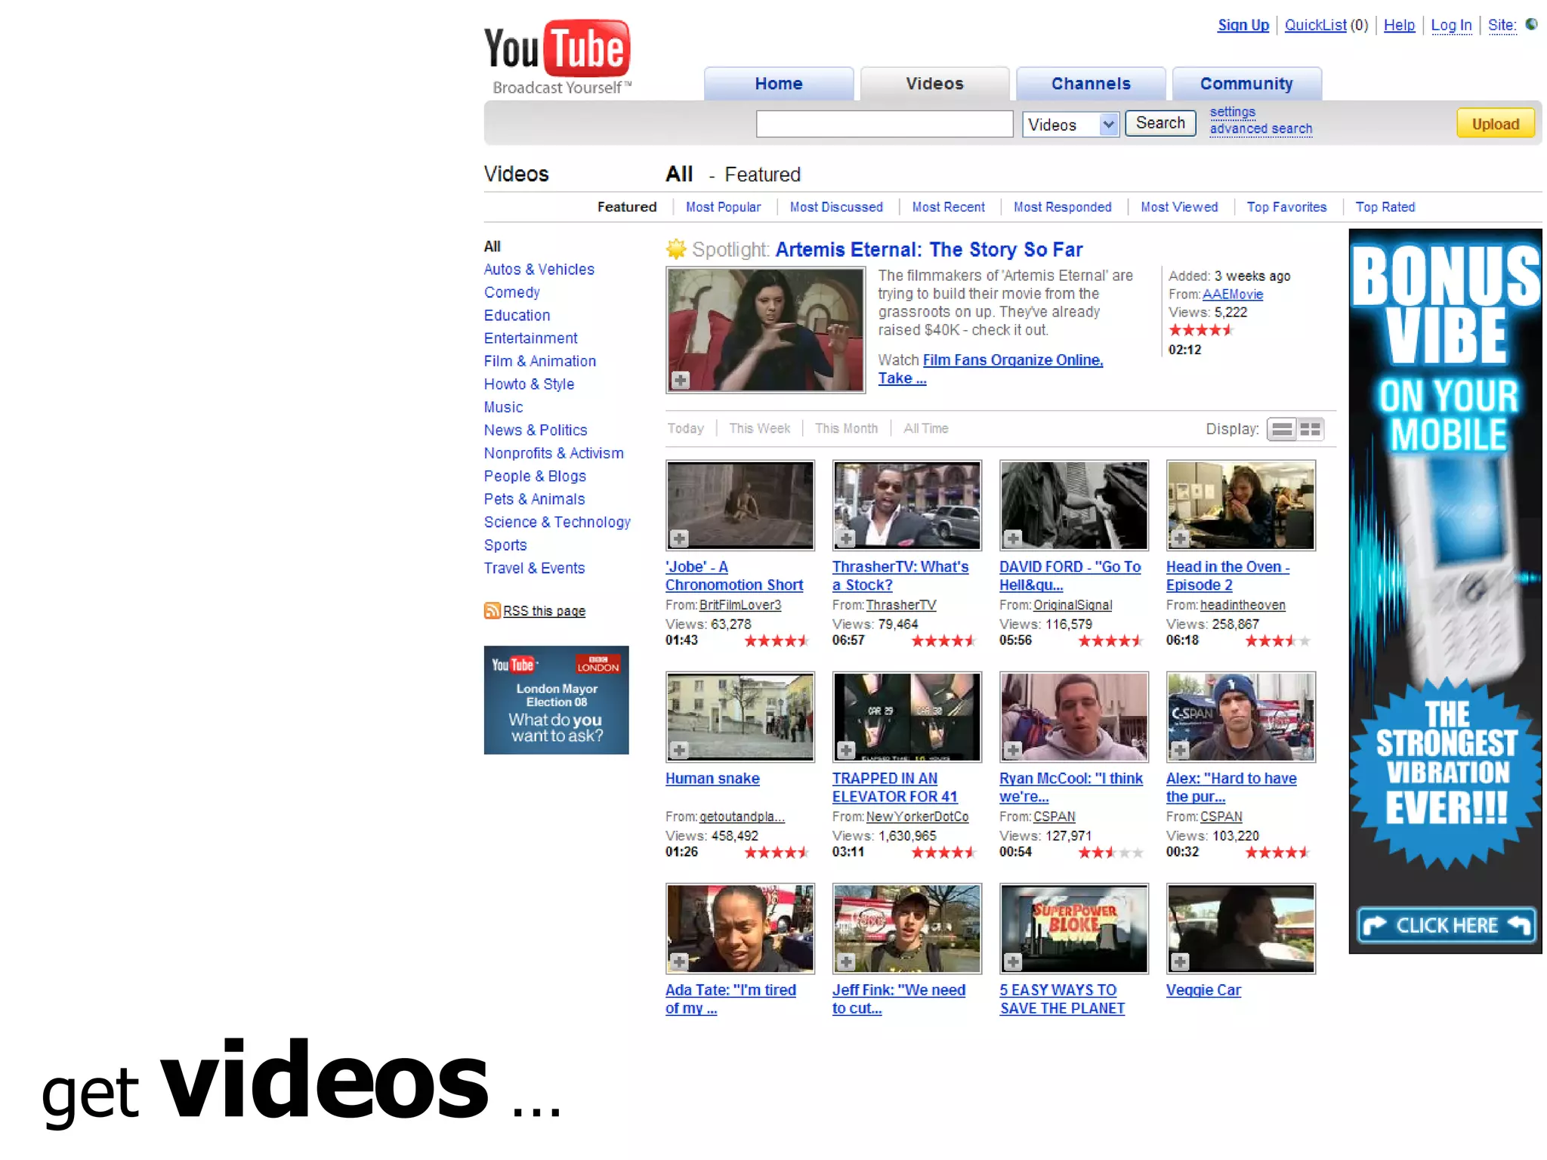Open the Artemis Eternal spotlight thumbnail
The height and width of the screenshot is (1160, 1547).
[765, 330]
